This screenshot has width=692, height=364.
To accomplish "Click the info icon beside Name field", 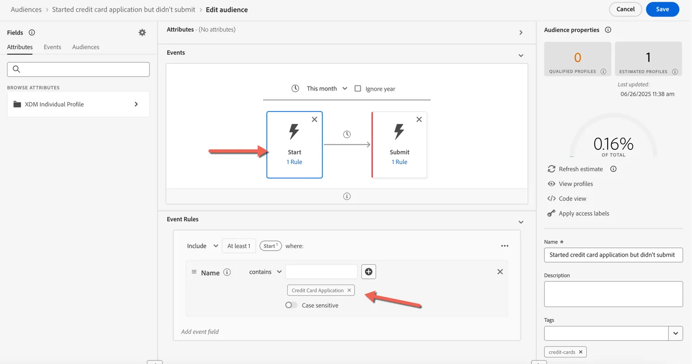I will [227, 272].
